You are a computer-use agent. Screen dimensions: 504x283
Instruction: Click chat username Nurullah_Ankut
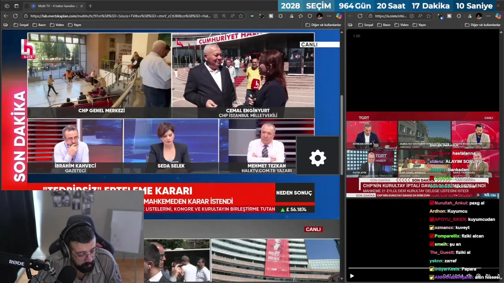(x=451, y=203)
